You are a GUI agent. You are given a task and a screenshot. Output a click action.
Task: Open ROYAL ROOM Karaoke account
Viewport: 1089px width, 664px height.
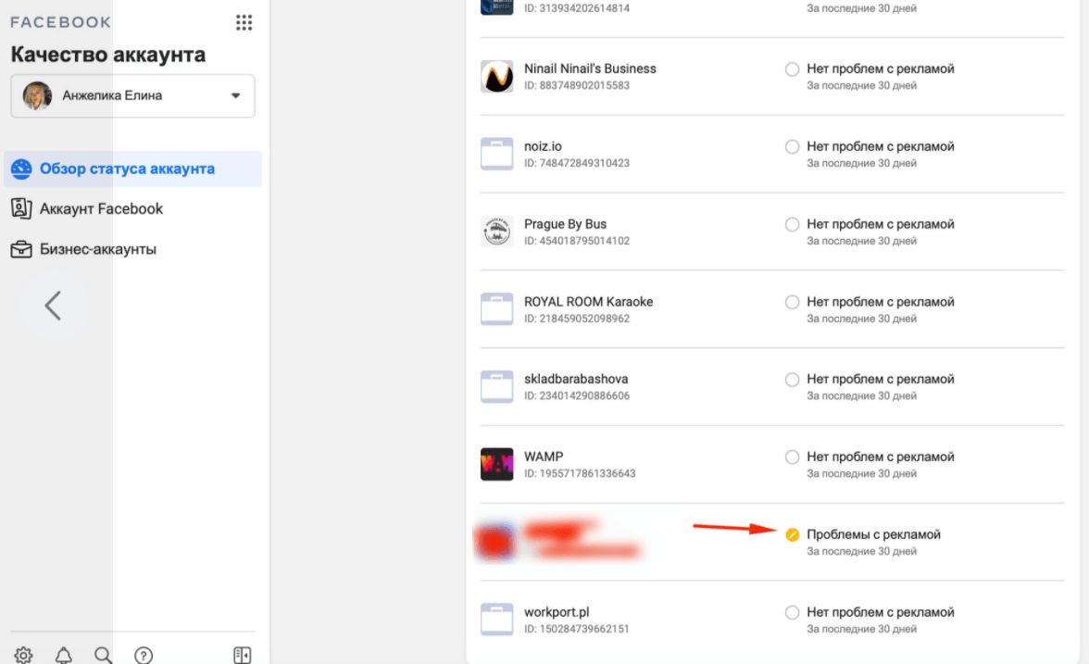[x=588, y=302]
